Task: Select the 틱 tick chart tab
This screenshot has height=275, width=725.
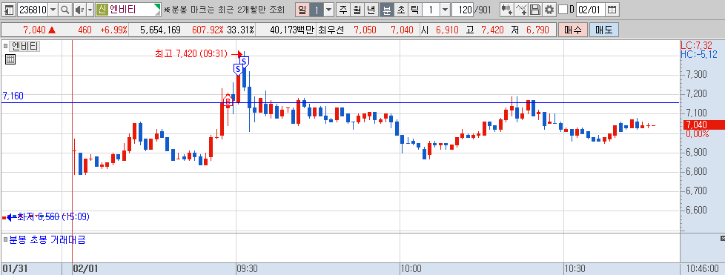Action: click(x=414, y=9)
